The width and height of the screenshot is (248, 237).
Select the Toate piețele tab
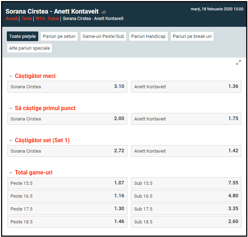click(x=23, y=36)
